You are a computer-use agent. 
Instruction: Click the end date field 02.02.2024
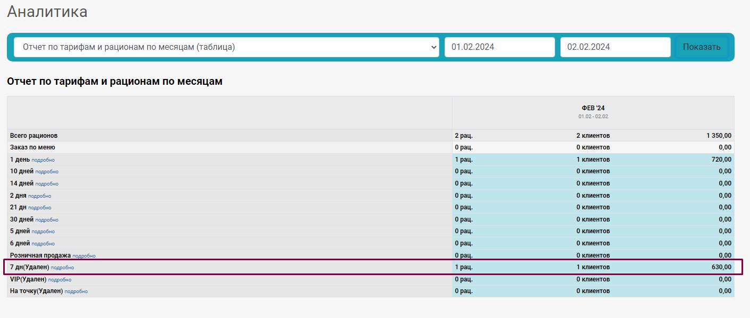615,47
